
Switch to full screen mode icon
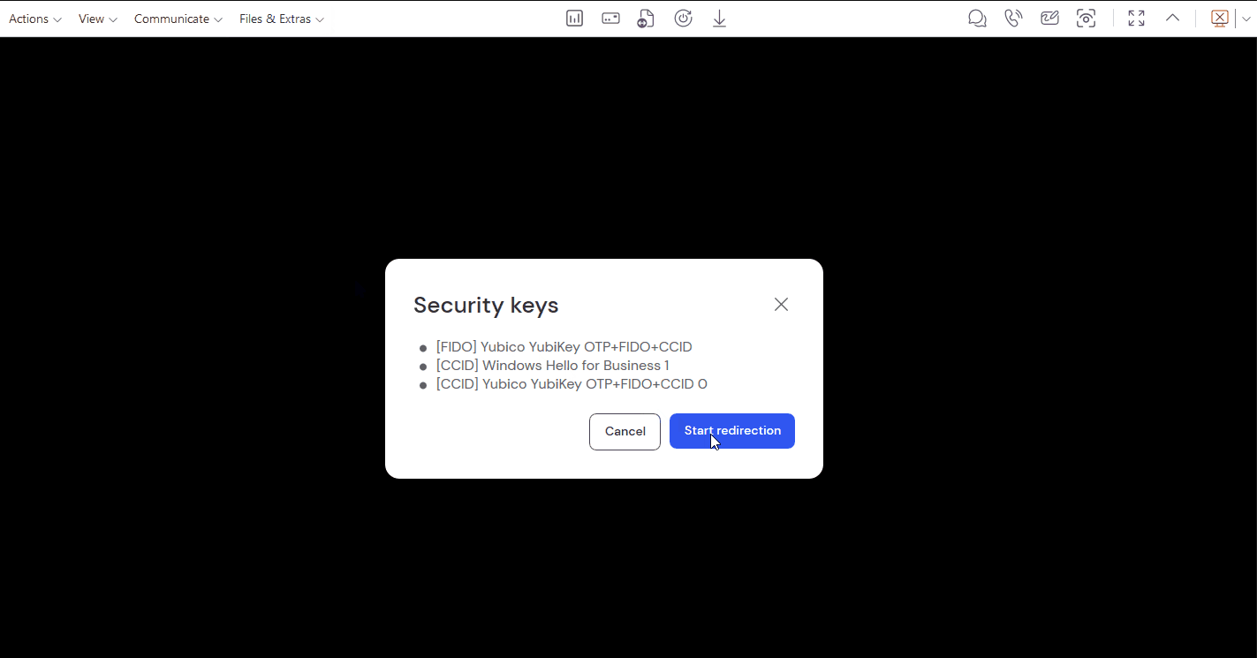tap(1136, 19)
